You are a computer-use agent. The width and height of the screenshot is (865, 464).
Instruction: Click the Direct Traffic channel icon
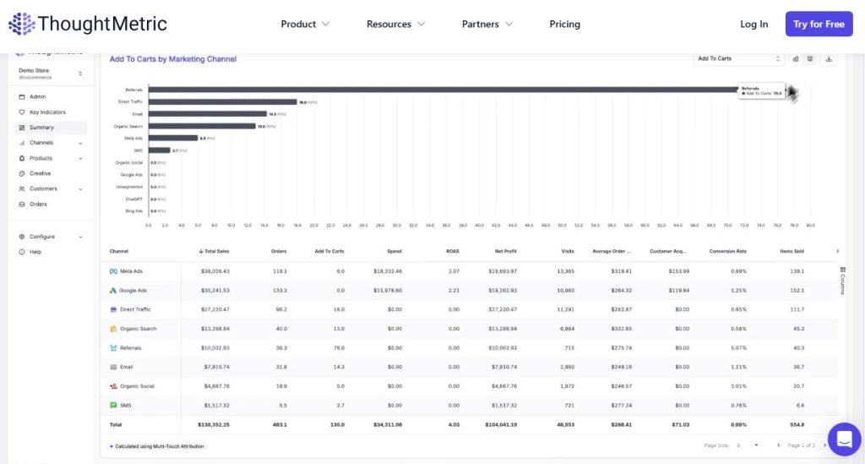tap(113, 309)
